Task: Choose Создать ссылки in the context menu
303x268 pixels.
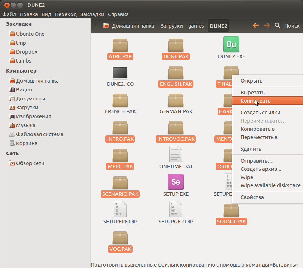Action: tap(268, 113)
